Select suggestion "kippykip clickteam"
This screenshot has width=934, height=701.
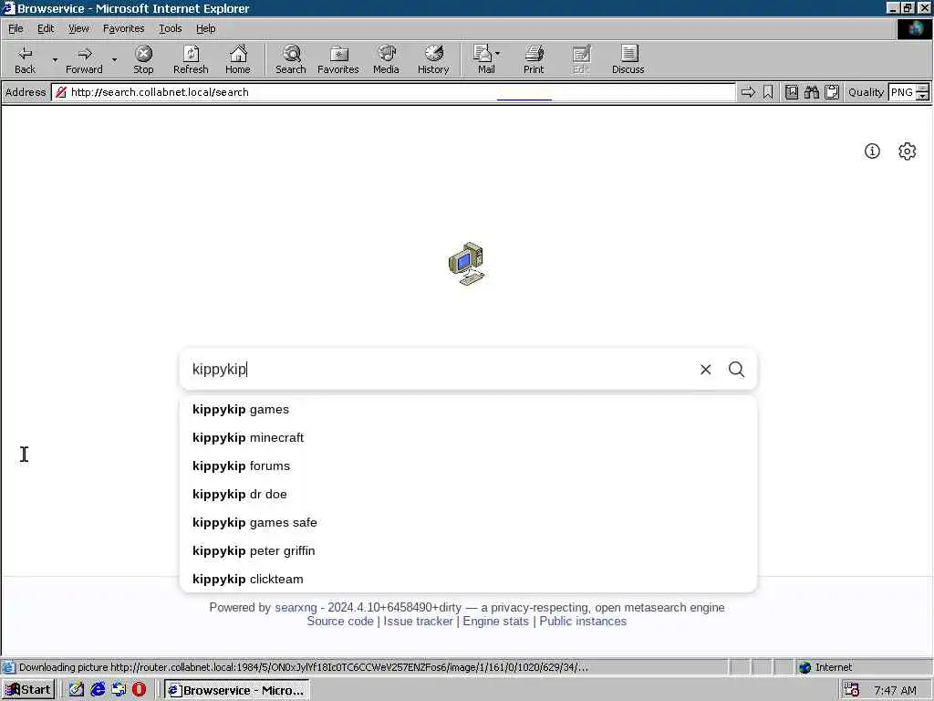coord(468,580)
